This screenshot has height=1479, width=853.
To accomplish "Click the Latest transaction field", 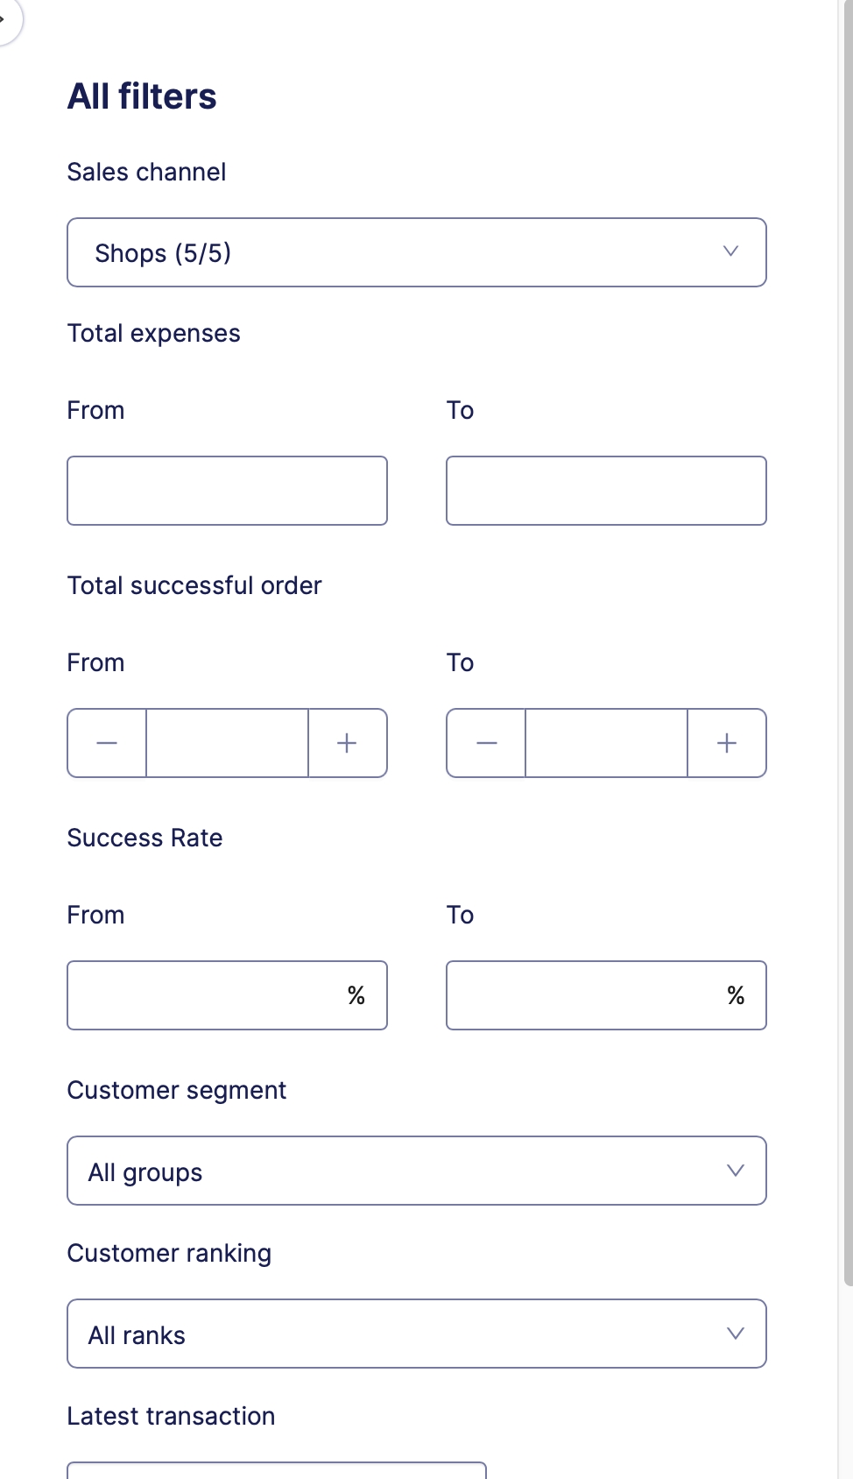I will tap(276, 1470).
